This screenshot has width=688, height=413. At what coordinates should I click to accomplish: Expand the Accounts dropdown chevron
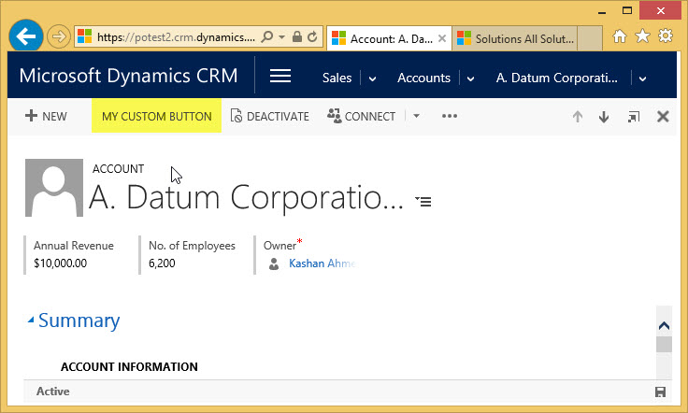(470, 78)
